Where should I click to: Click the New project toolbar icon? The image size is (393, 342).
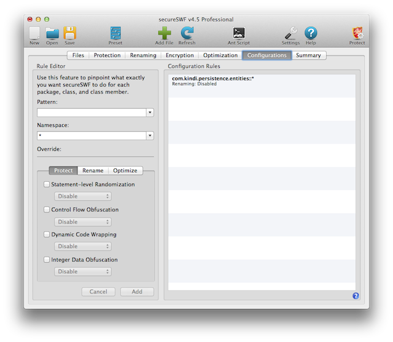[34, 33]
